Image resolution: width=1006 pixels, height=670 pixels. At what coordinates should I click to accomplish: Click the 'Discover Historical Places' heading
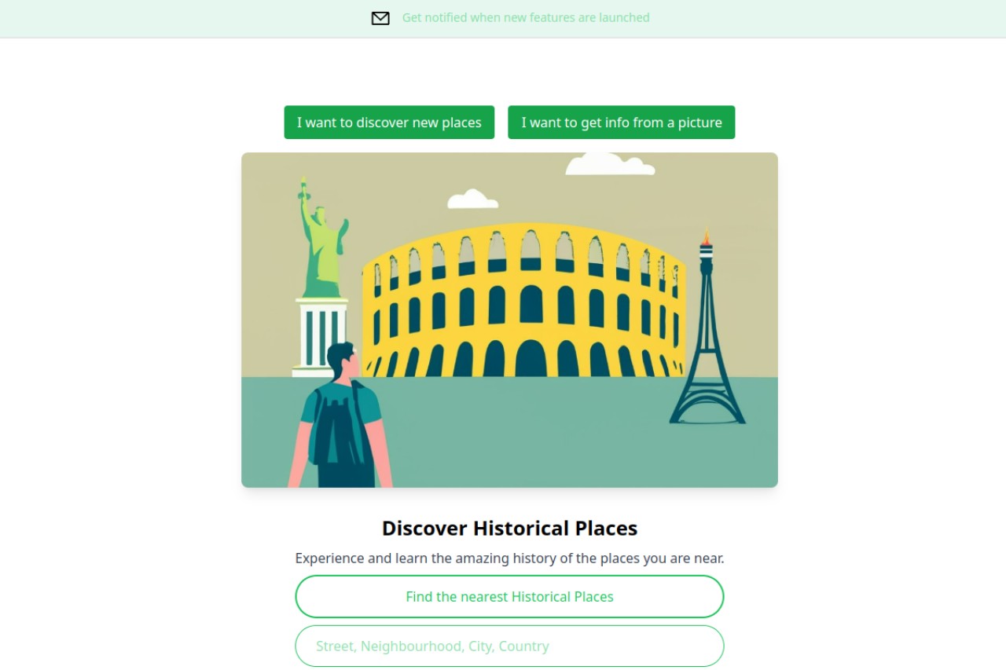pyautogui.click(x=509, y=528)
